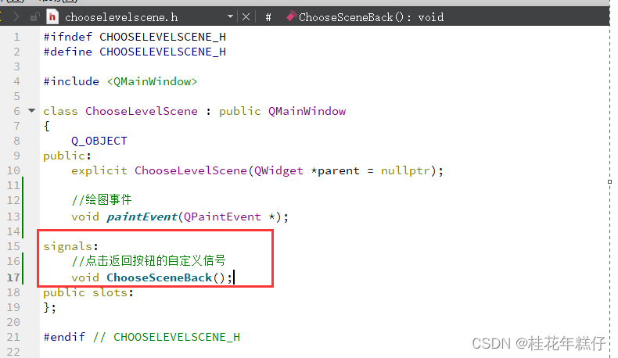
Task: Click the paintEvent function name
Action: coord(142,217)
